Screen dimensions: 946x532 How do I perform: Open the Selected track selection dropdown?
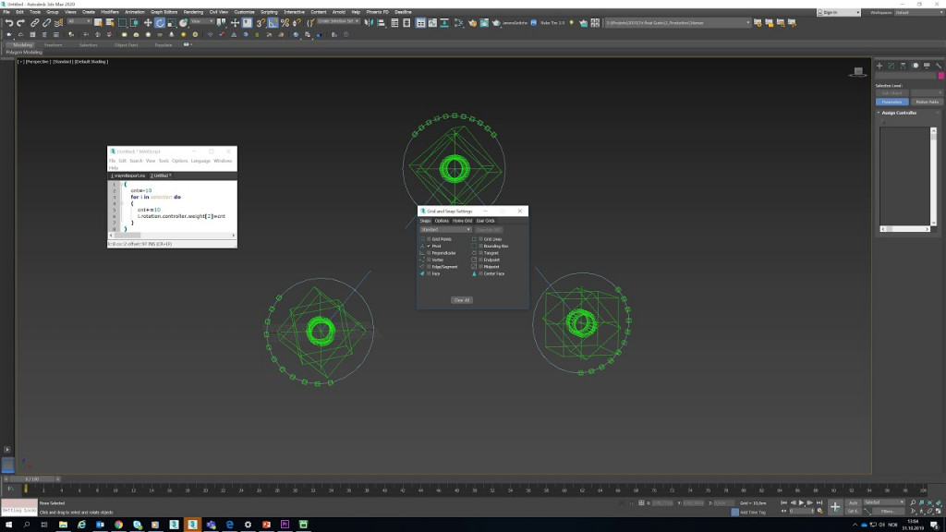pos(884,502)
